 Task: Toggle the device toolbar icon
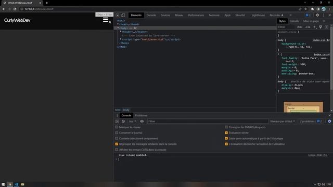point(123,15)
